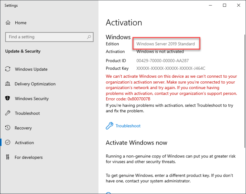Click the For developers tools icon
Image resolution: width=246 pixels, height=194 pixels.
coord(8,157)
